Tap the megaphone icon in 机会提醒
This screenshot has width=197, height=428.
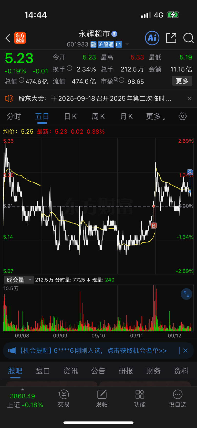(x=12, y=351)
